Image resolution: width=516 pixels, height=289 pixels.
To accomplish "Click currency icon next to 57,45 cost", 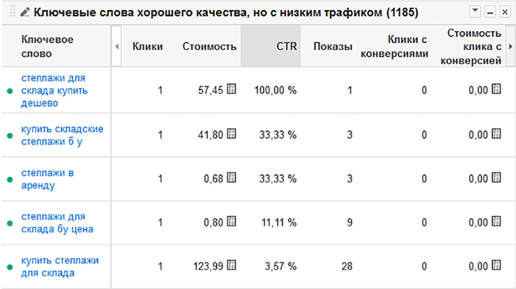I will [x=231, y=89].
